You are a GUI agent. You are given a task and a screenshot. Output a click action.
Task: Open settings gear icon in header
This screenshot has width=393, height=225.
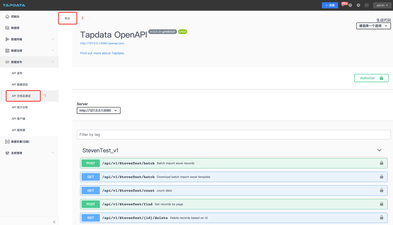(x=358, y=5)
